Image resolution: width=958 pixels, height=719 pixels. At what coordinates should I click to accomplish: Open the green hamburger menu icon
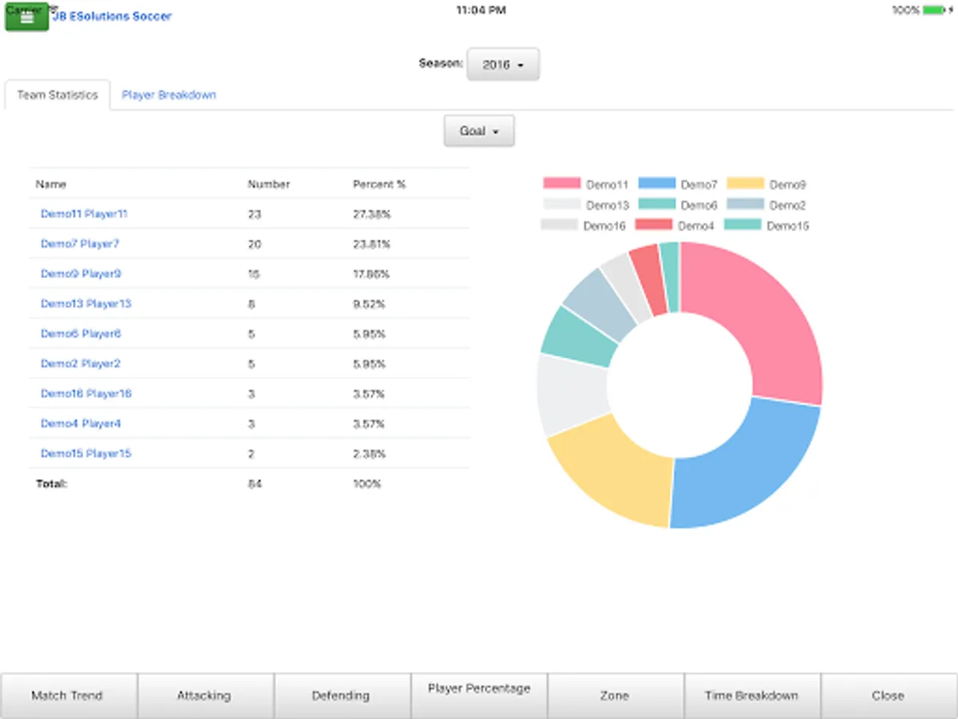[27, 18]
